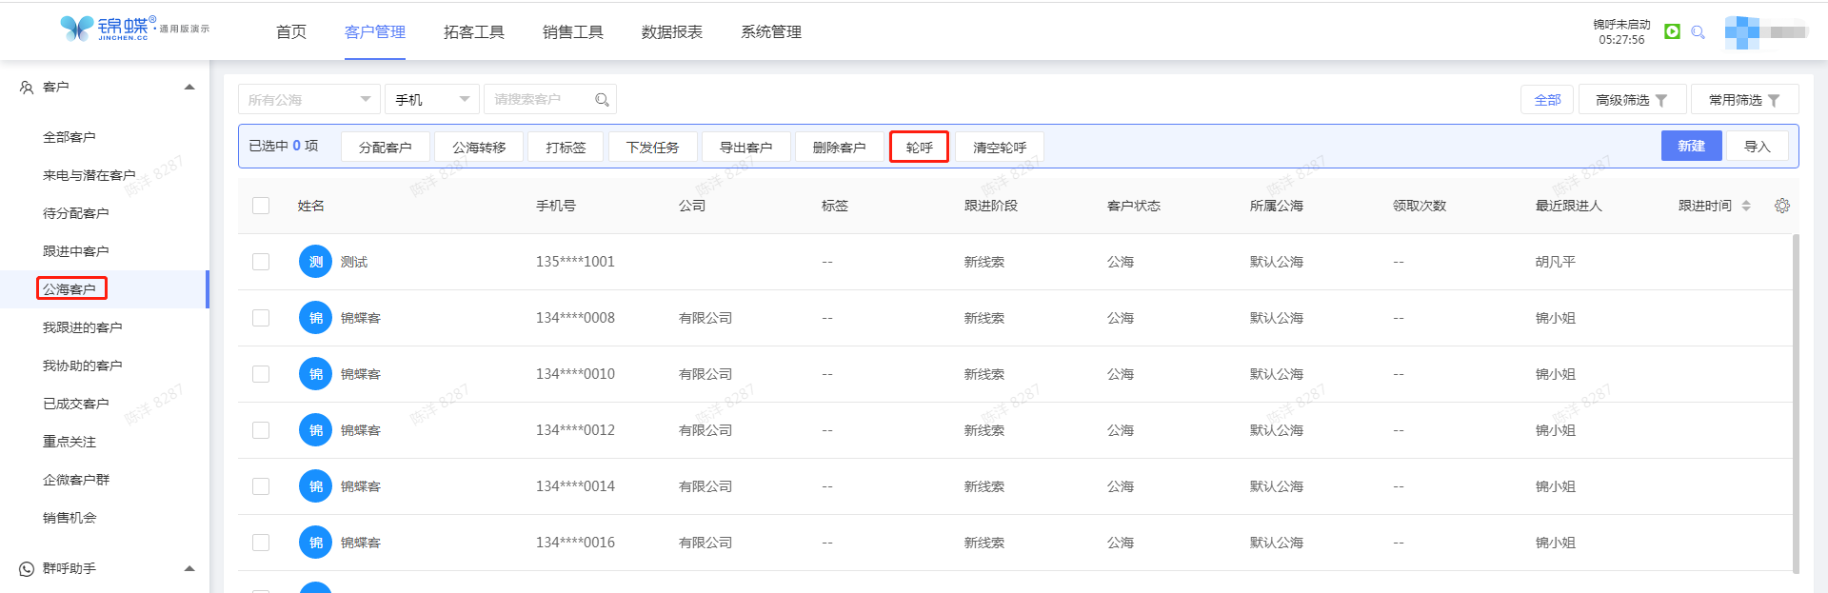1828x593 pixels.
Task: Click the green call-status icon in header
Action: pyautogui.click(x=1672, y=31)
